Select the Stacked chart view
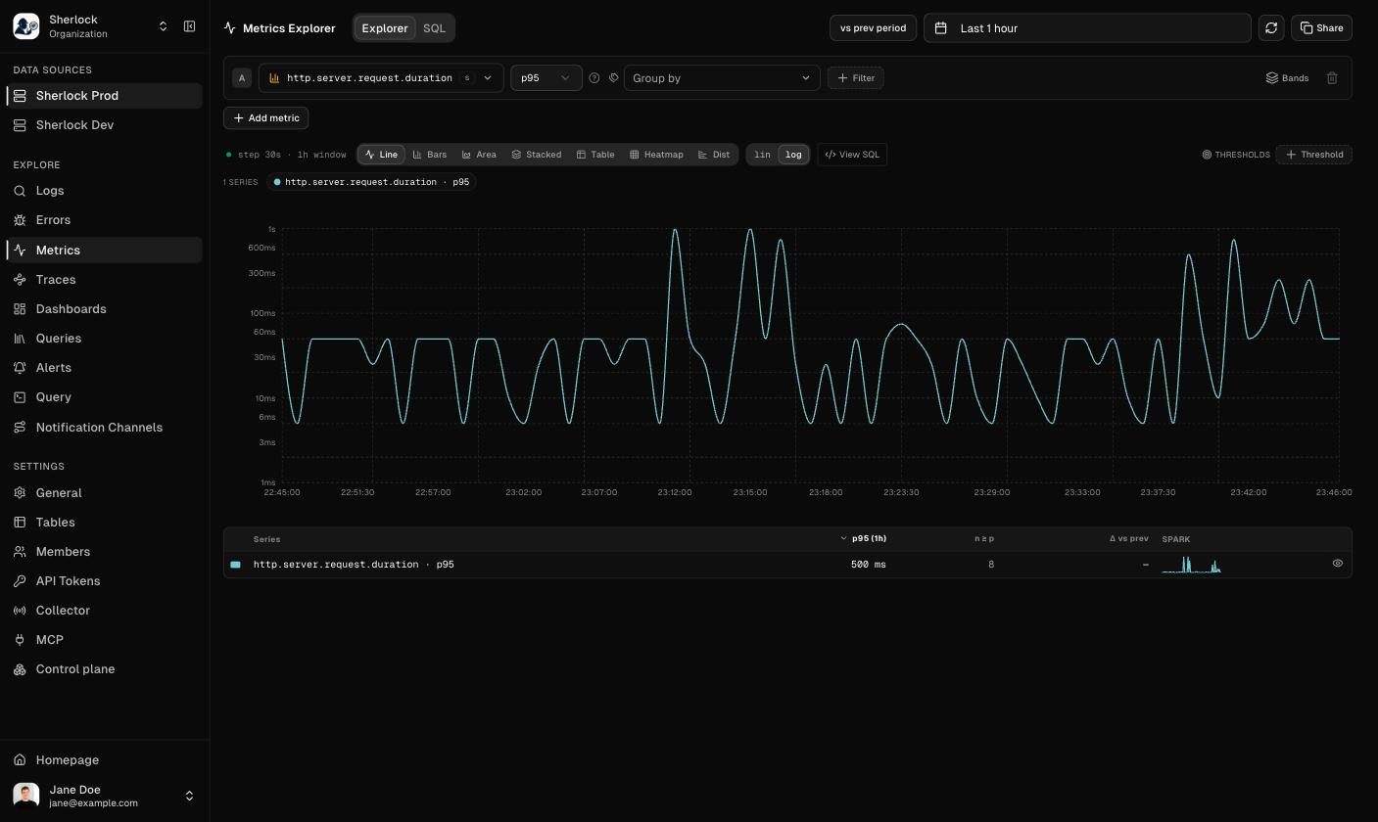 coord(537,155)
